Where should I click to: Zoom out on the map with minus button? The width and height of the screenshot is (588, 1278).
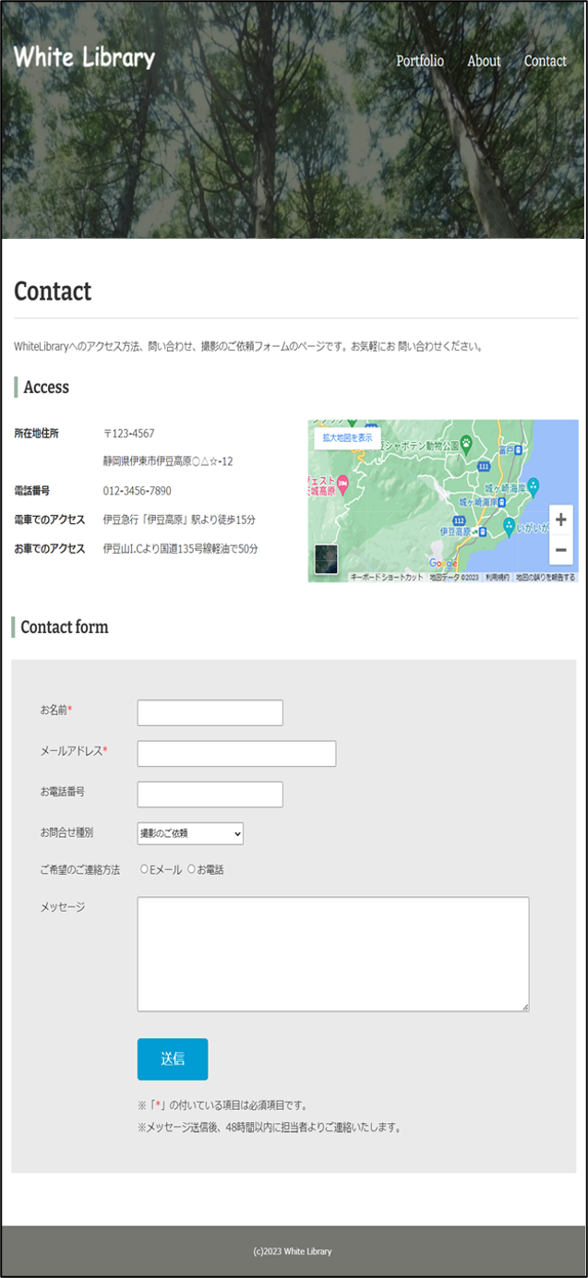click(560, 549)
